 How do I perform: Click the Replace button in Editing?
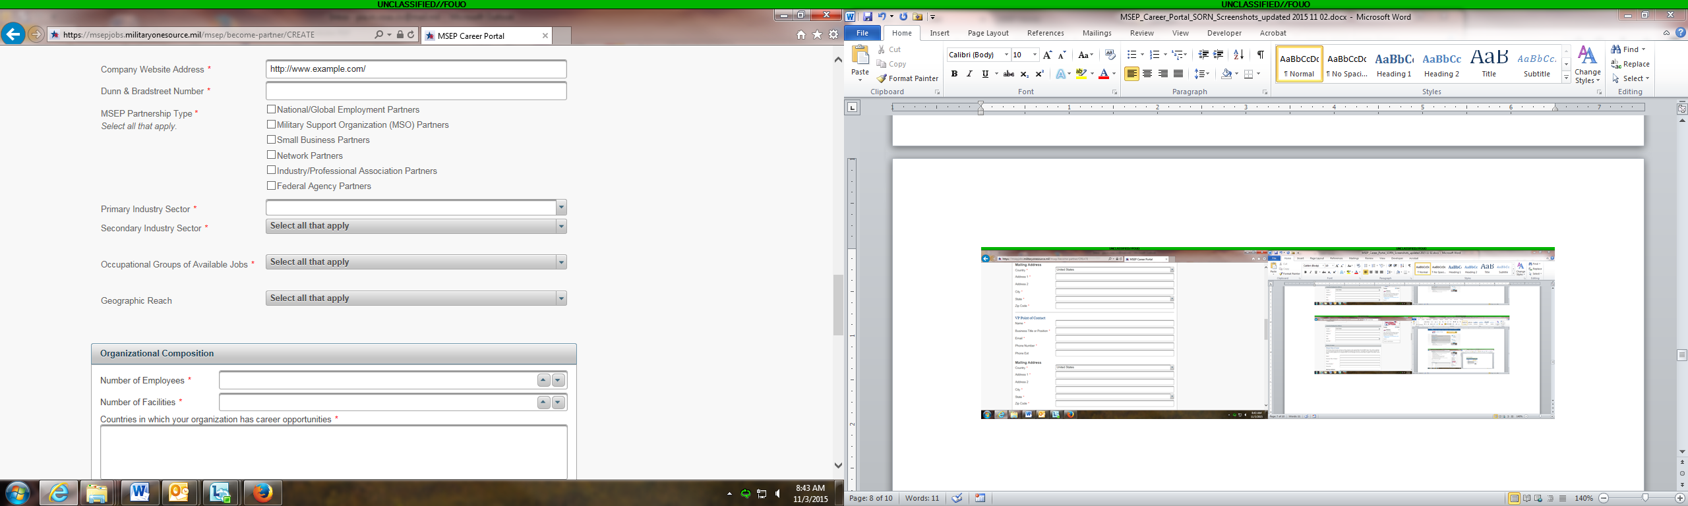click(1630, 64)
